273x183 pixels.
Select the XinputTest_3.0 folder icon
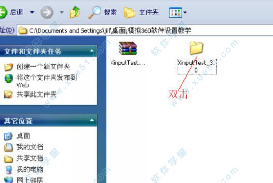click(x=197, y=48)
